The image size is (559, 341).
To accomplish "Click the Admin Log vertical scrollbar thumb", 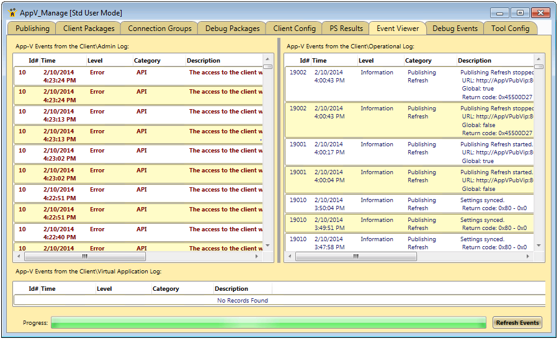I will (x=268, y=66).
